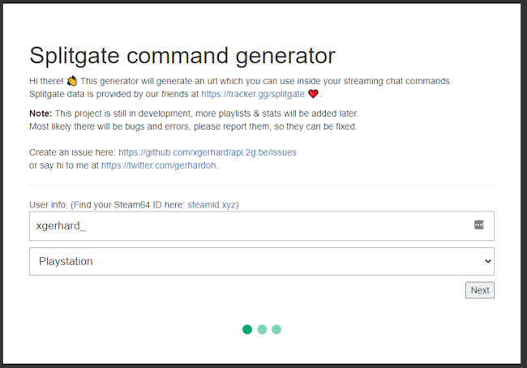Click the autofill icon in username field
527x368 pixels.
[x=479, y=225]
